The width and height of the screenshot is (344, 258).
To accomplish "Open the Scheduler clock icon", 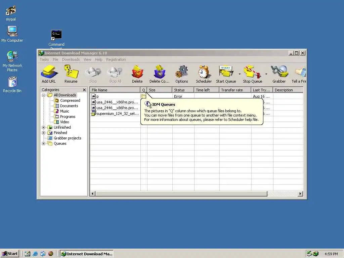I will pos(204,74).
